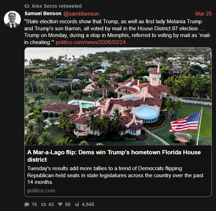Click the Mar-a-Lago aerial photo
Screen dimensions: 216x211
(x=118, y=96)
